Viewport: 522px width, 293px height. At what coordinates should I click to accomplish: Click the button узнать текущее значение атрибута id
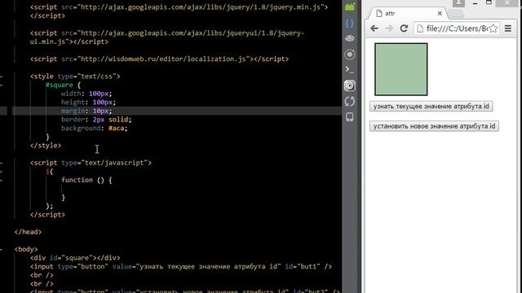click(x=431, y=107)
